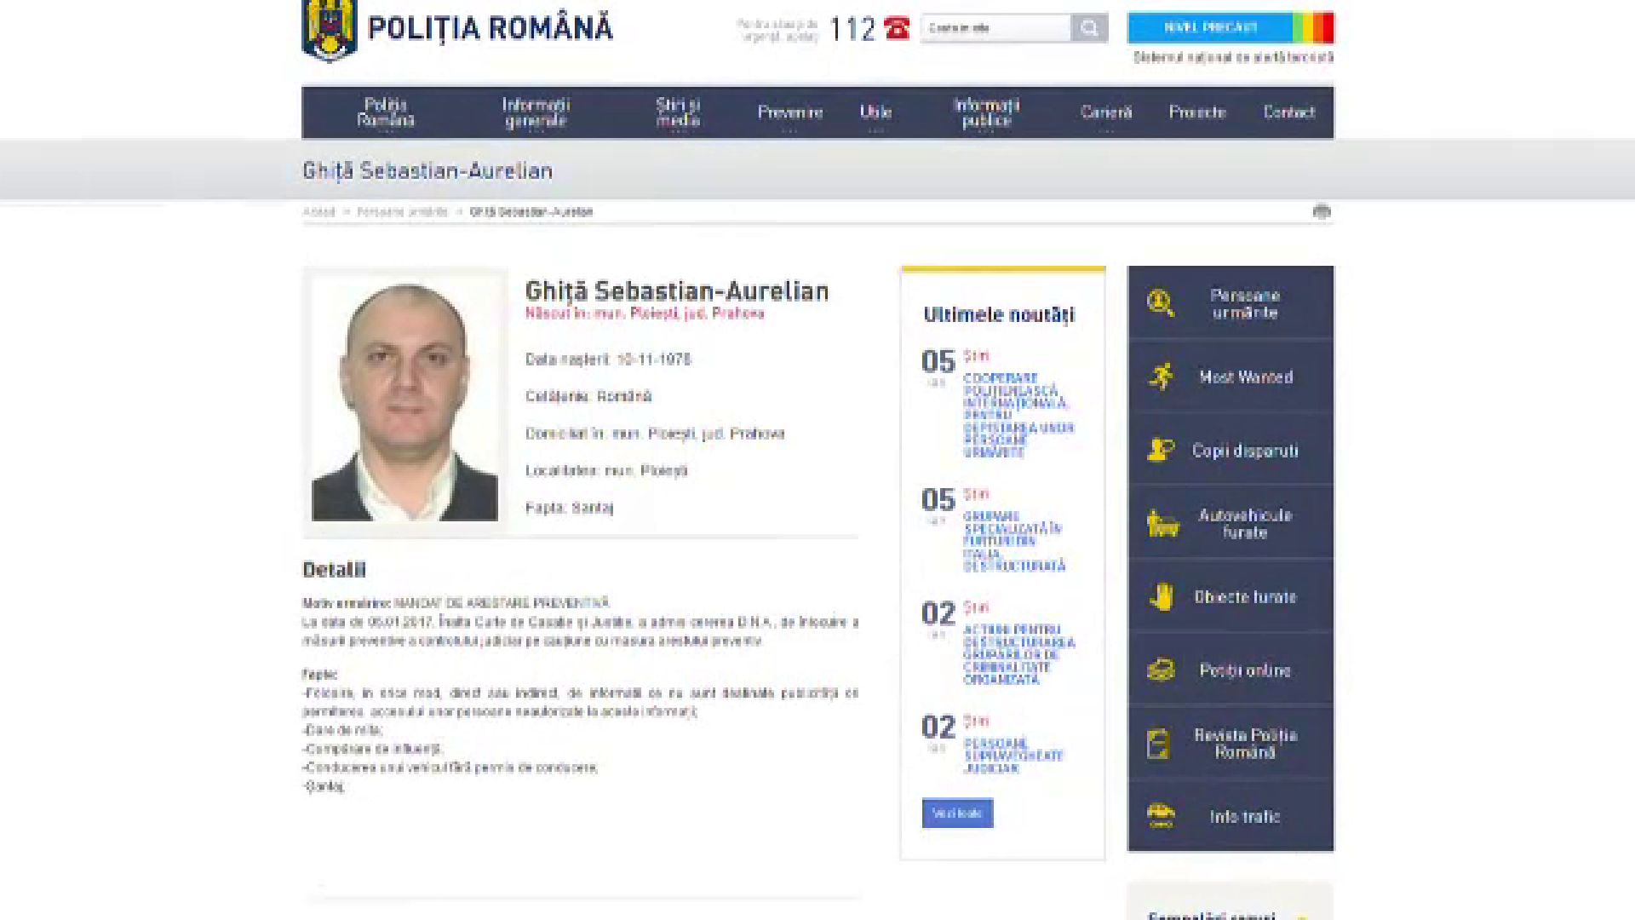Open the Informații generale menu
This screenshot has width=1635, height=920.
click(534, 112)
